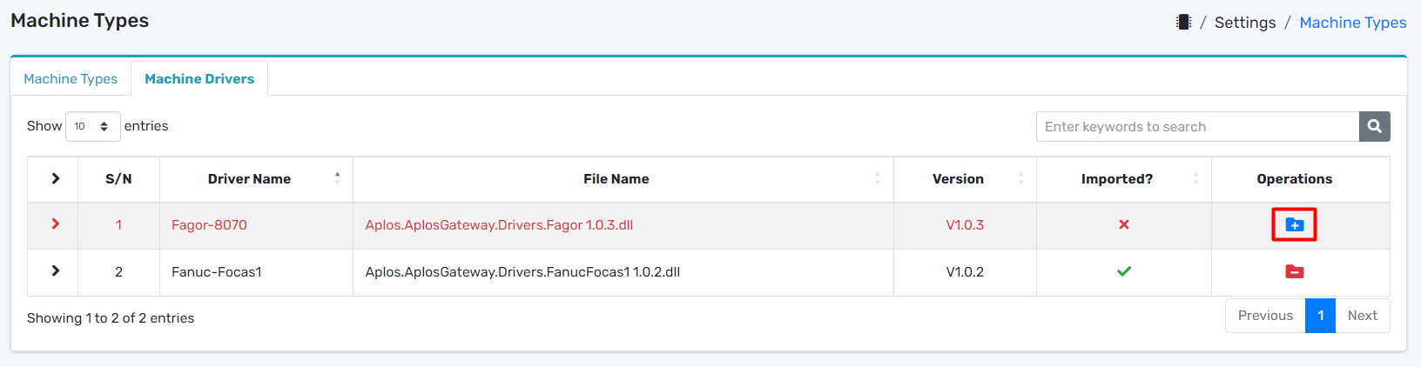Image resolution: width=1421 pixels, height=367 pixels.
Task: Select the Machine Drivers tab
Action: (199, 79)
